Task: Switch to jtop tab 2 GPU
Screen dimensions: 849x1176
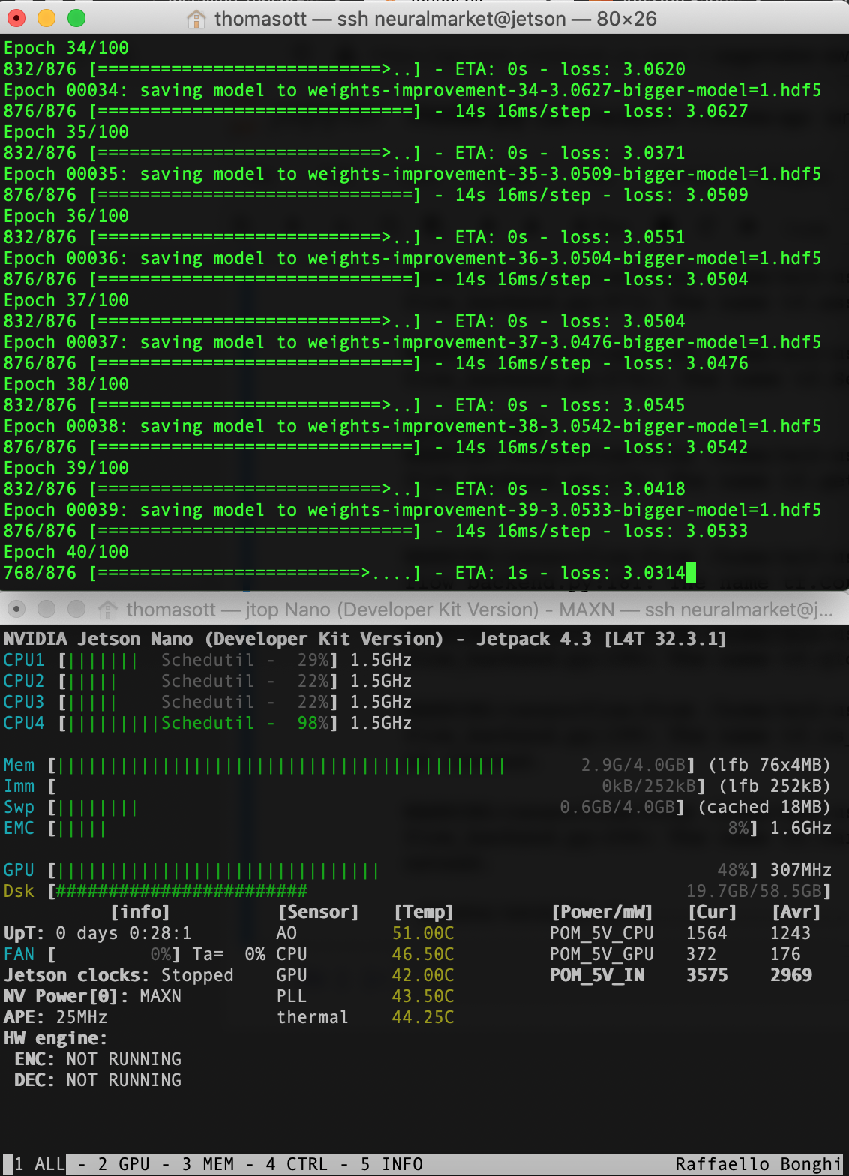Action: 124,1164
